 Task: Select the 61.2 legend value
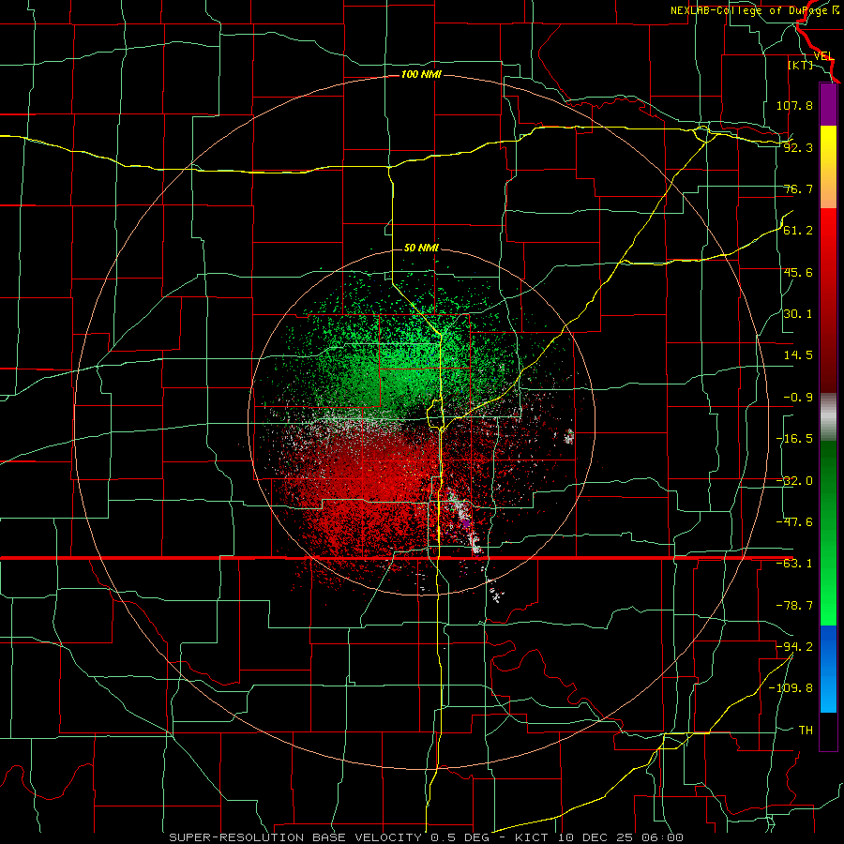coord(798,231)
